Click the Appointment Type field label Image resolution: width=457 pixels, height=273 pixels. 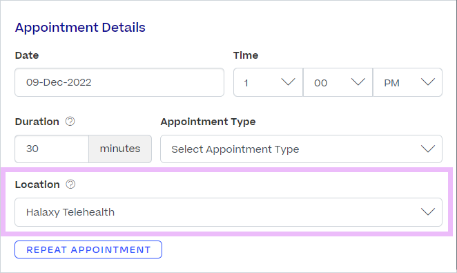[208, 122]
